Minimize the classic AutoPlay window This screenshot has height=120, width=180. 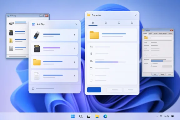click(x=41, y=16)
